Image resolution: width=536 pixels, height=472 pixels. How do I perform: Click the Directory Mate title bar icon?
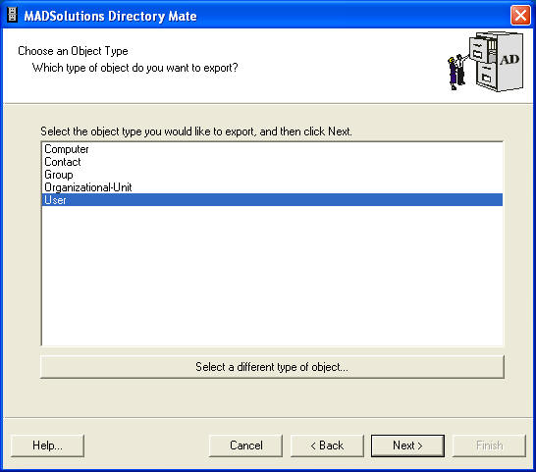pyautogui.click(x=13, y=15)
